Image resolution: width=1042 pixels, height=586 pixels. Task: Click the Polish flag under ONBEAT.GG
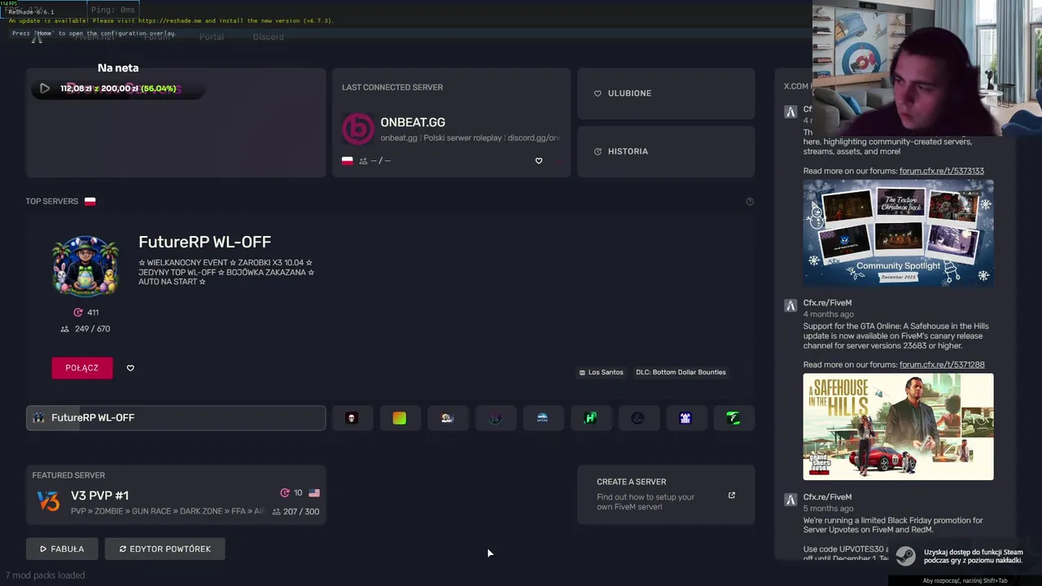point(348,161)
